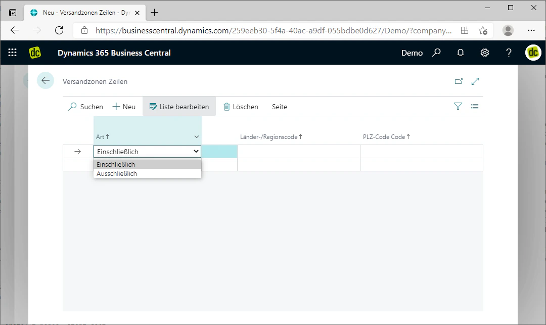Click Suchen in the action bar
546x325 pixels.
coord(85,107)
